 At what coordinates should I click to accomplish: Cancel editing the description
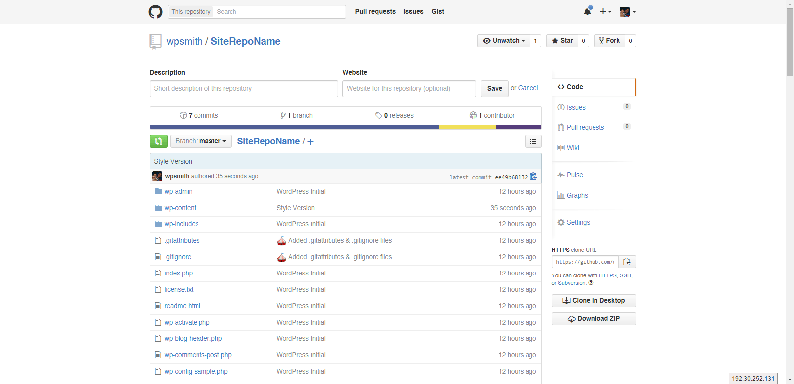point(528,88)
